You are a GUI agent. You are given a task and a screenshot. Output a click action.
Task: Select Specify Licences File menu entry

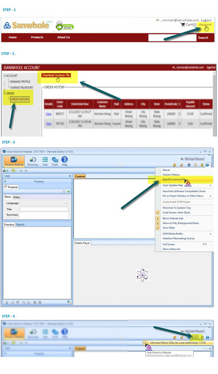pyautogui.click(x=174, y=180)
